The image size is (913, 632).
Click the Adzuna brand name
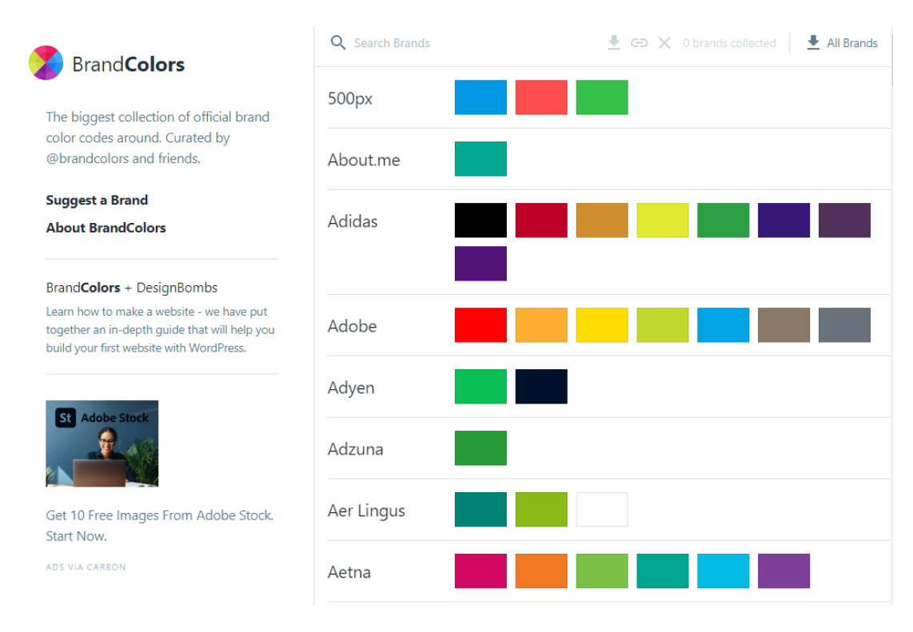(355, 449)
